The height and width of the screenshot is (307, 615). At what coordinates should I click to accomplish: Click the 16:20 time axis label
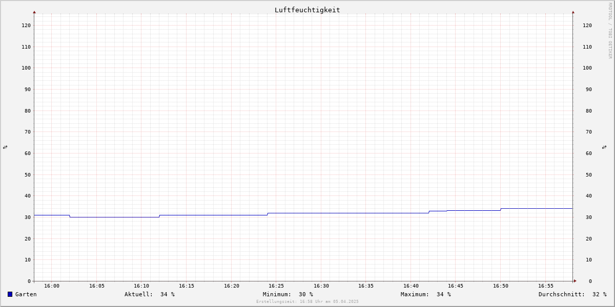point(232,286)
